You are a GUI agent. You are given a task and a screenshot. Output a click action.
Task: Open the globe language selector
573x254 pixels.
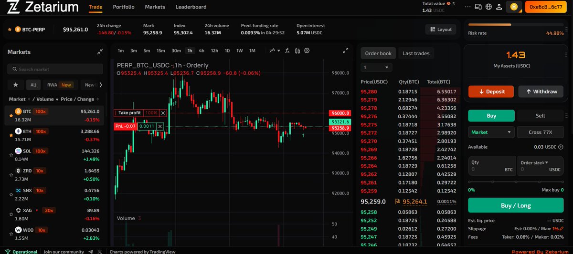pos(488,7)
